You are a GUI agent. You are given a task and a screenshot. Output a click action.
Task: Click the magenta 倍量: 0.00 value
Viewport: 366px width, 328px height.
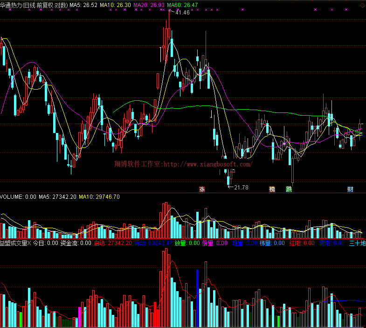point(215,243)
